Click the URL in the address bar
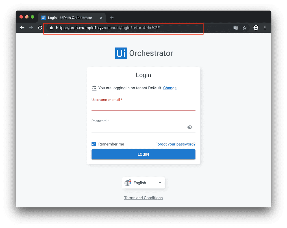 (108, 28)
